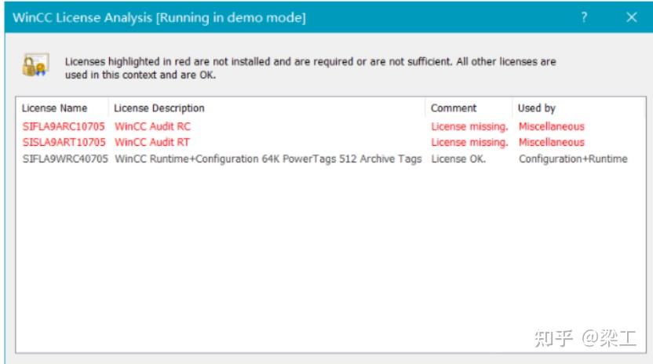Click the WinCC Audit RC description

click(152, 126)
